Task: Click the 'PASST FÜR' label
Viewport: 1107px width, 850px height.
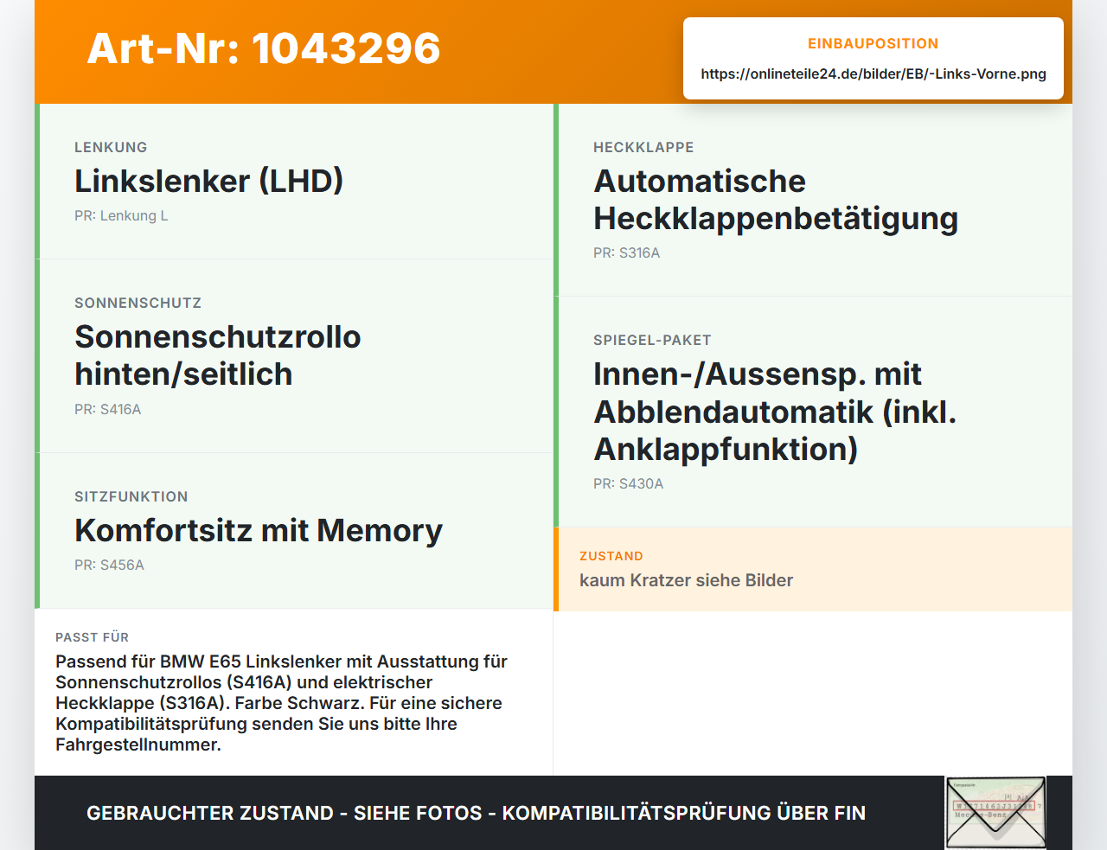Action: point(92,638)
